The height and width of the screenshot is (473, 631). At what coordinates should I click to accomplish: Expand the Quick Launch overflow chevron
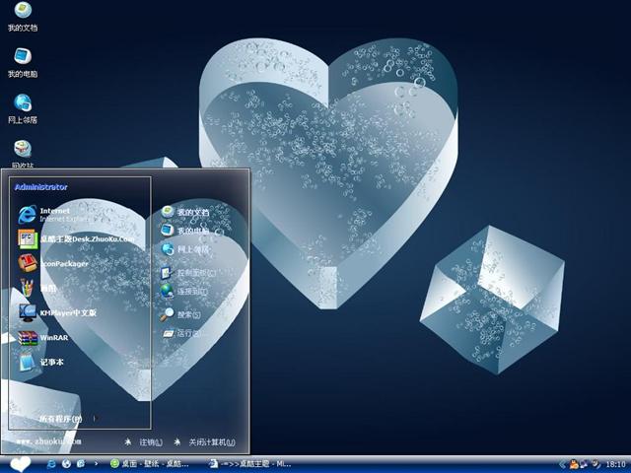click(x=96, y=464)
